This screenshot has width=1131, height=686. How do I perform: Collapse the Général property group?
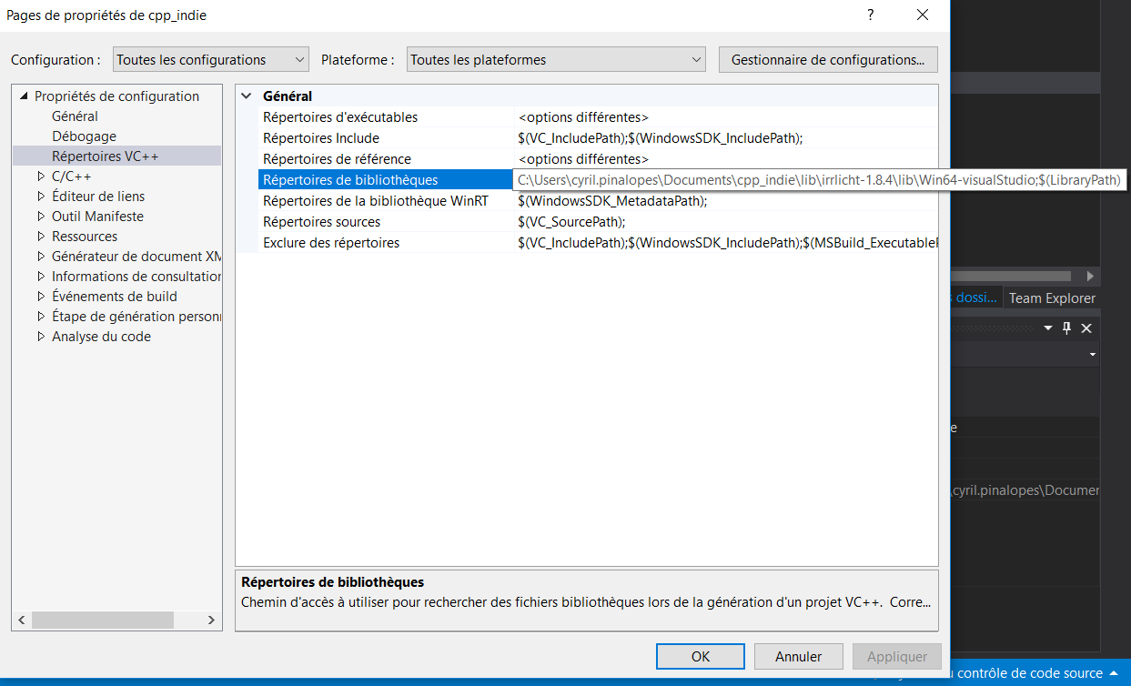248,95
